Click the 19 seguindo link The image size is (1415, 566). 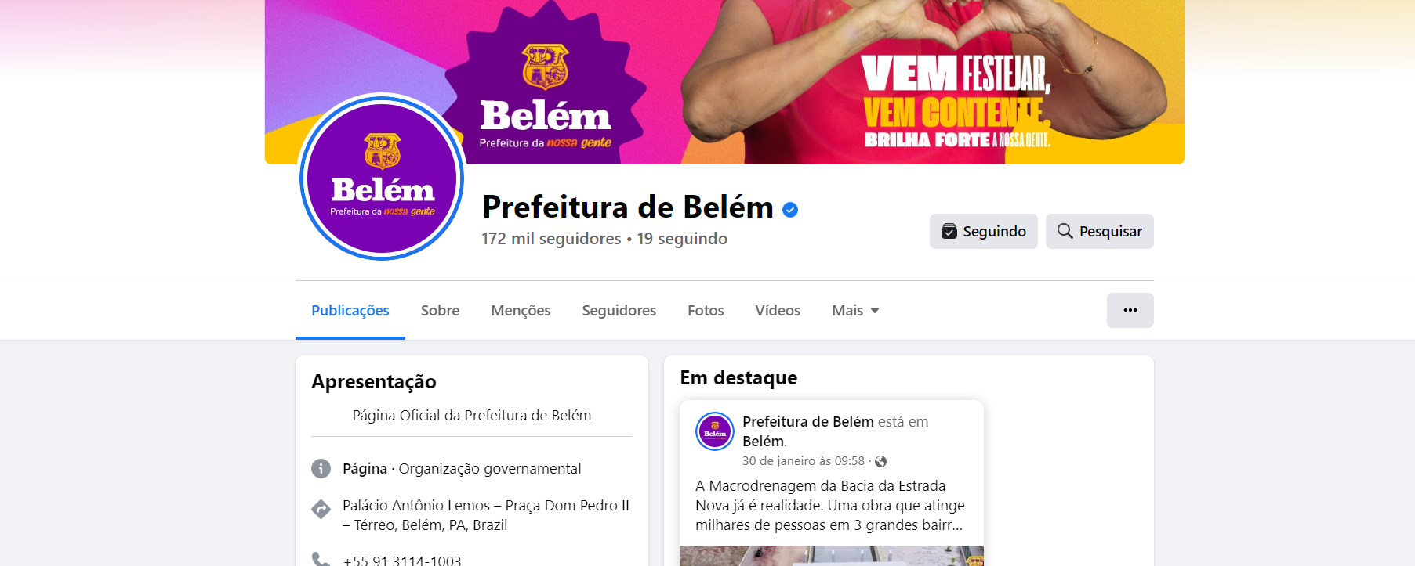click(x=682, y=239)
